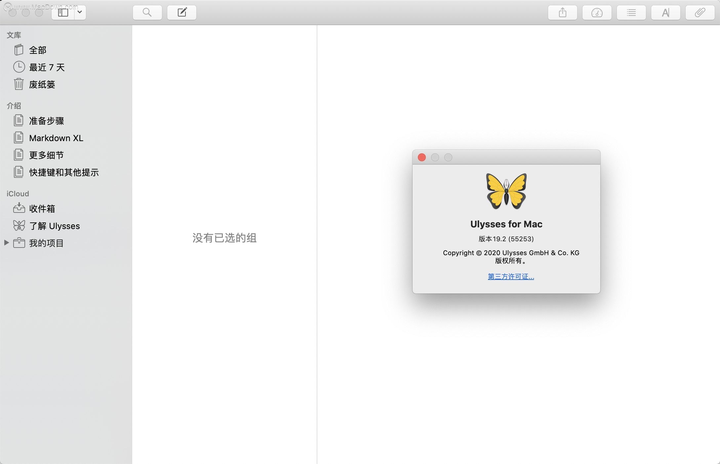720x464 pixels.
Task: Click the 没有已选的组 placeholder text
Action: tap(224, 238)
